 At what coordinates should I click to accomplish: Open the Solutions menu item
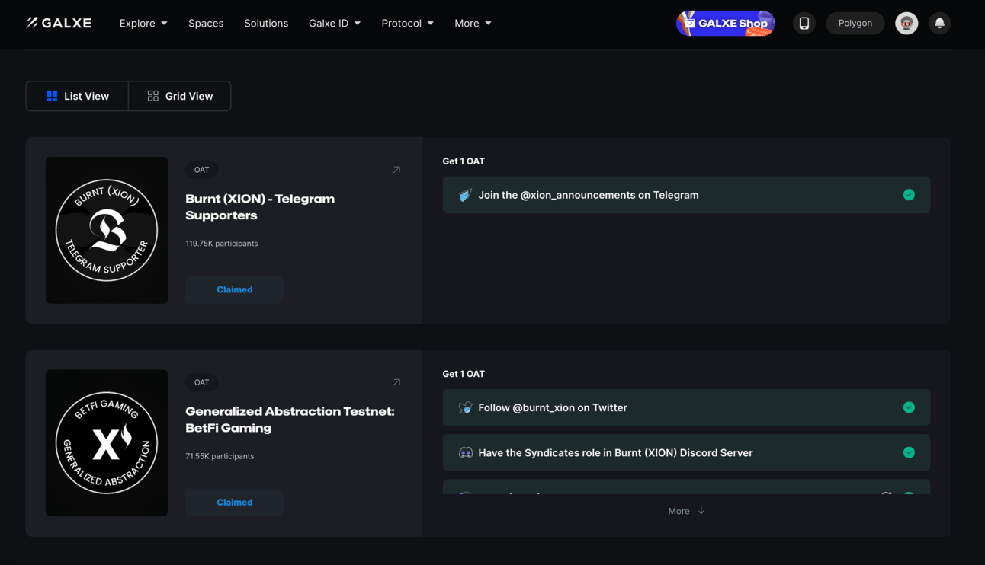[266, 23]
